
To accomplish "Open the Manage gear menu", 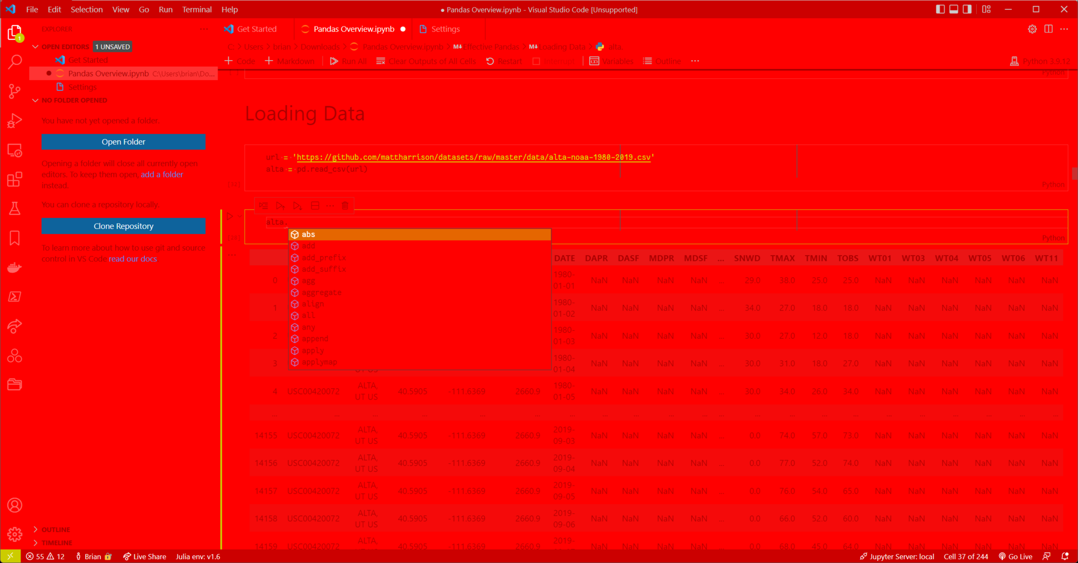I will click(15, 534).
